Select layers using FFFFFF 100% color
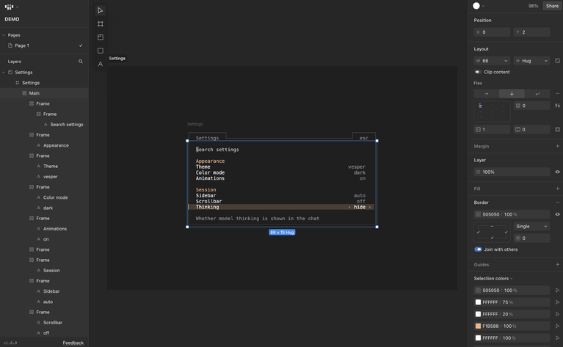The height and width of the screenshot is (347, 563). pos(557,337)
